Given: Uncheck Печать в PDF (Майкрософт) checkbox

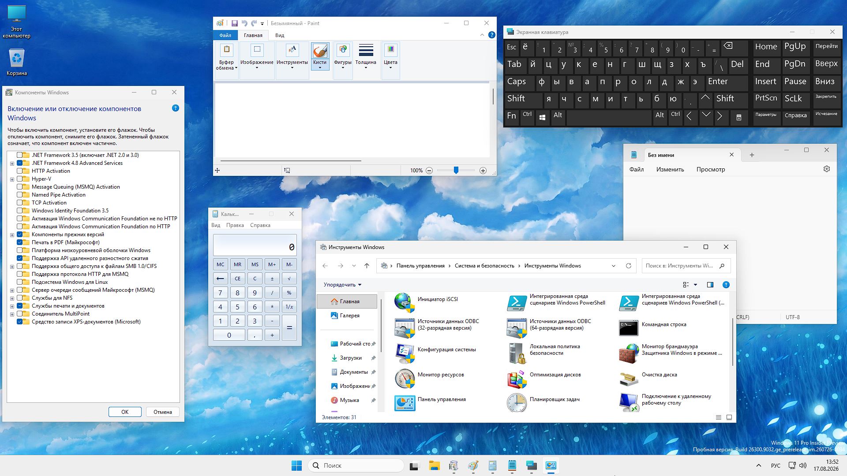Looking at the screenshot, I should (19, 242).
